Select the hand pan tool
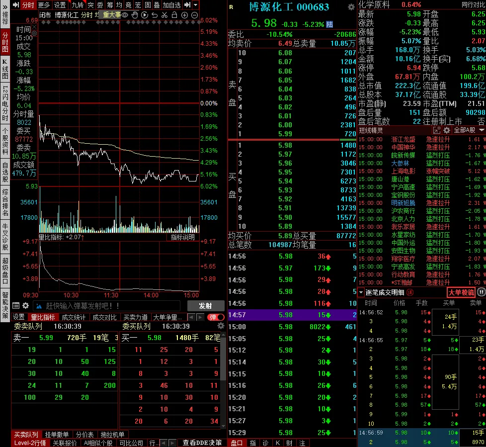Image resolution: width=486 pixels, height=447 pixels. (135, 15)
